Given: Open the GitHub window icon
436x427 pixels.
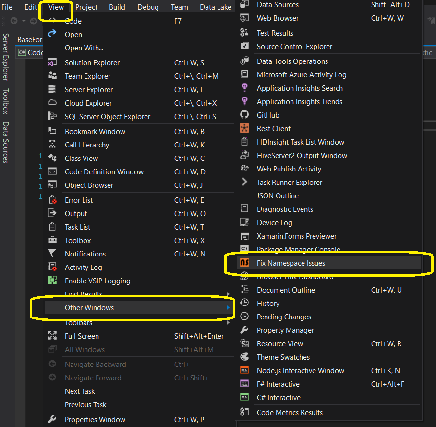Looking at the screenshot, I should click(244, 115).
